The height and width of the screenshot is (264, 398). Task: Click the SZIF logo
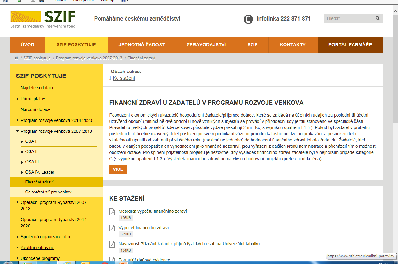pos(43,19)
